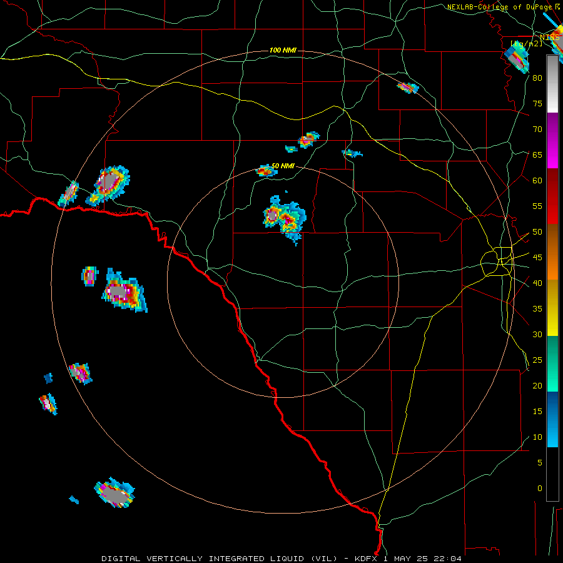Select the 55 value on the VIL scale
Image resolution: width=563 pixels, height=563 pixels.
537,206
